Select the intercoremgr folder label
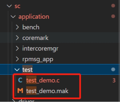The image size is (120, 102). tap(40, 49)
